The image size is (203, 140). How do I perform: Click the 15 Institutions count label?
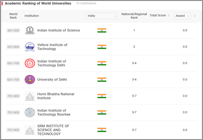coord(86,3)
